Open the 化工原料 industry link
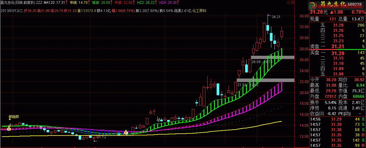The width and height of the screenshot is (366, 148). click(x=199, y=11)
